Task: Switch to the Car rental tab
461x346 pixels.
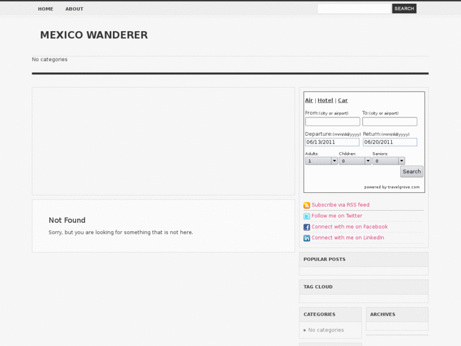Action: pyautogui.click(x=343, y=100)
